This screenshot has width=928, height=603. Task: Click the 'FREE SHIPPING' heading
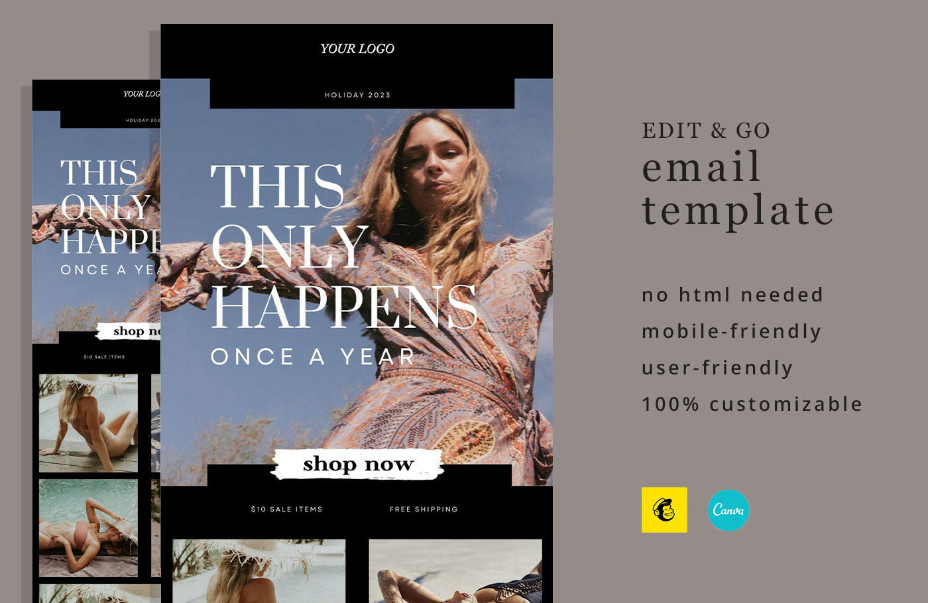tap(424, 509)
